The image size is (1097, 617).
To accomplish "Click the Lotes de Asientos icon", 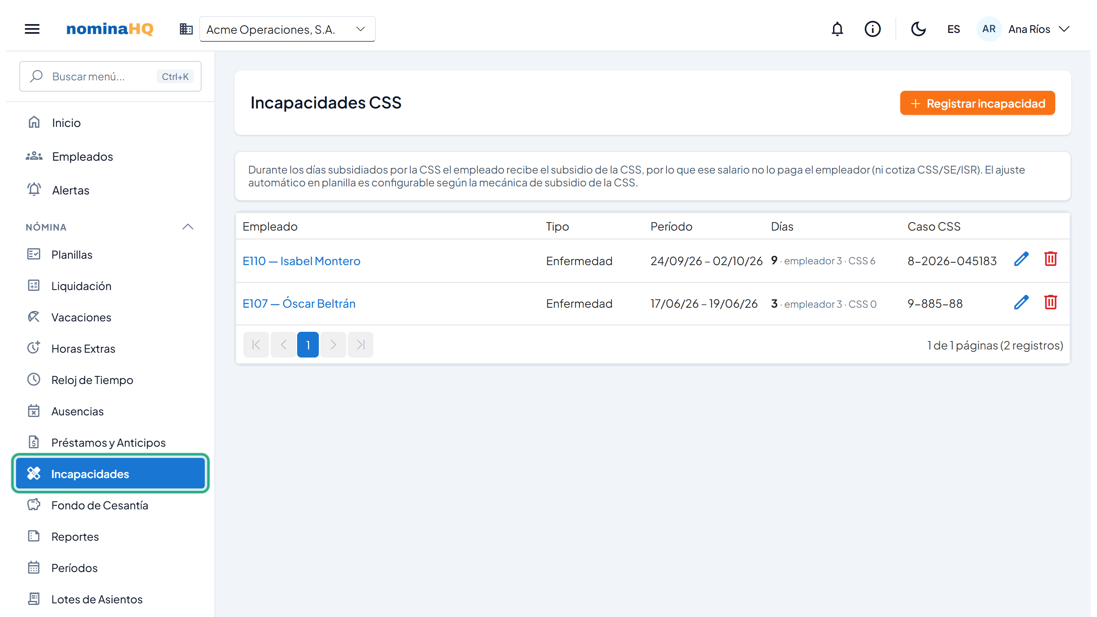I will (34, 599).
